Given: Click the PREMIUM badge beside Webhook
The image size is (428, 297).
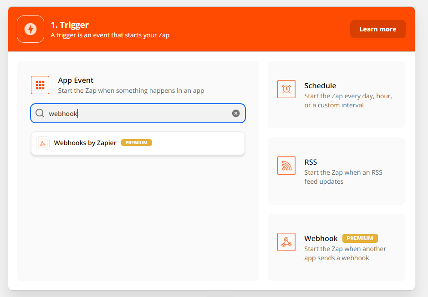Looking at the screenshot, I should pos(360,238).
